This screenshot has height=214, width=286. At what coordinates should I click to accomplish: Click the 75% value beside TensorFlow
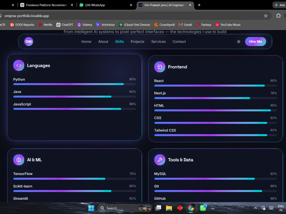pos(133,174)
